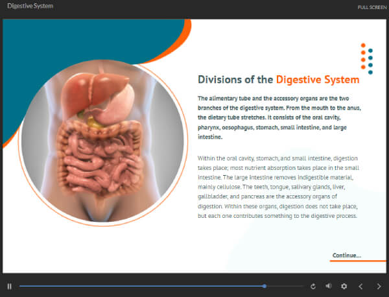Click the Digestive System title at top
This screenshot has height=297, width=389.
[30, 6]
